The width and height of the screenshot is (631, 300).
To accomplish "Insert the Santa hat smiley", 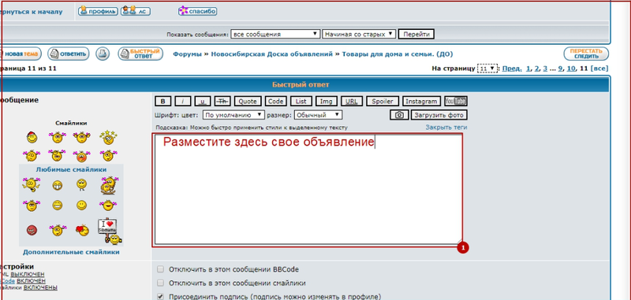I will [x=32, y=138].
